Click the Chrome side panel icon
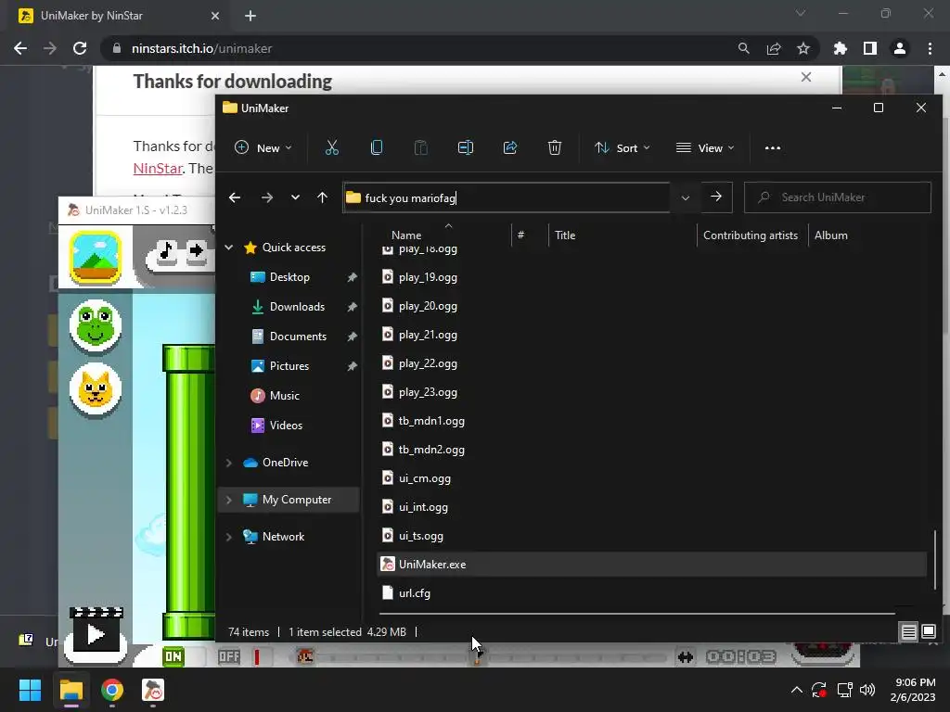Image resolution: width=950 pixels, height=712 pixels. [870, 48]
